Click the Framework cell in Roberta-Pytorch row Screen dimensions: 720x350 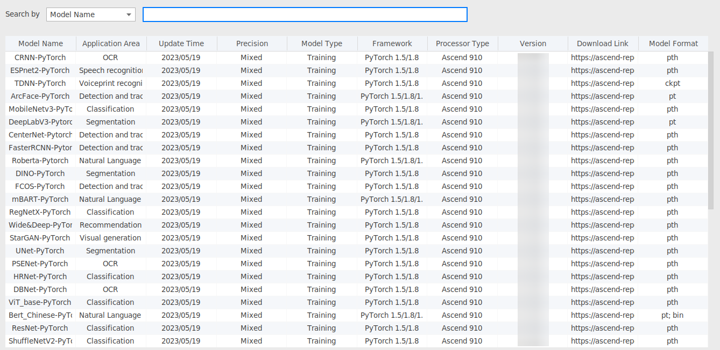392,161
